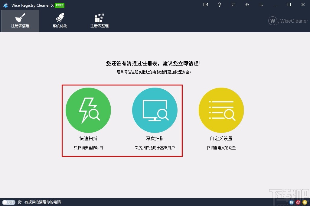Open the titlebar menu list icon
Viewport: 310px width, 206px height.
click(261, 5)
